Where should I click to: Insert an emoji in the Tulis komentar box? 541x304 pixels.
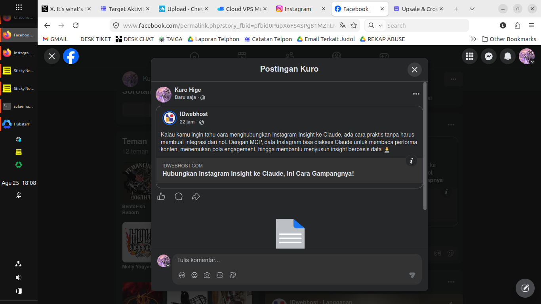coord(194,275)
